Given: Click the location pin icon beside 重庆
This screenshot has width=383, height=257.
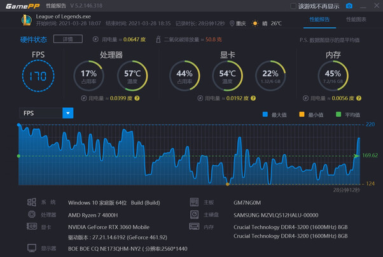Looking at the screenshot, I should click(x=232, y=23).
